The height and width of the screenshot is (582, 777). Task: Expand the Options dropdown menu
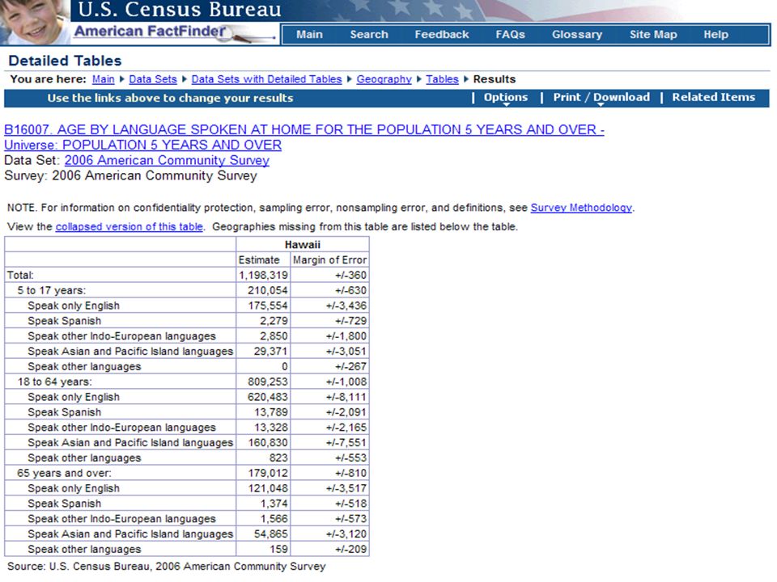coord(506,98)
